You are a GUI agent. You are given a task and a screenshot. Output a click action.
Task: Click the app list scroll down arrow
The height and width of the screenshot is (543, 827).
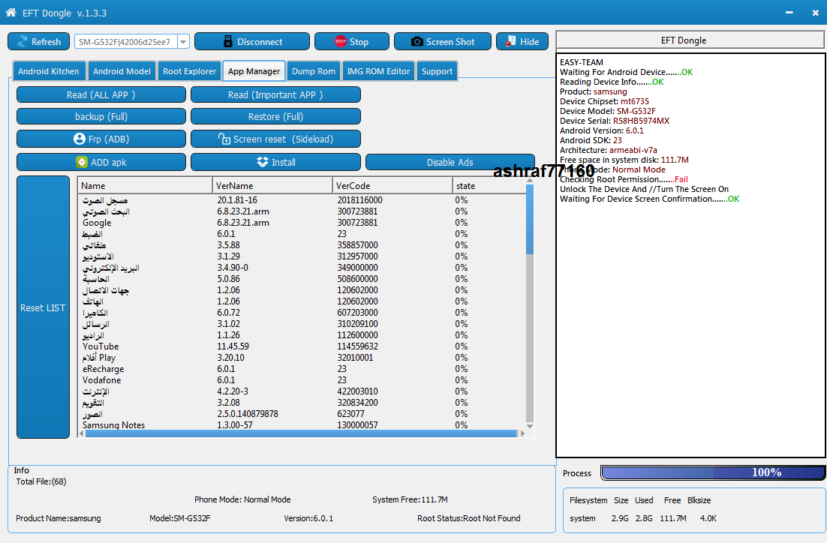coord(530,426)
